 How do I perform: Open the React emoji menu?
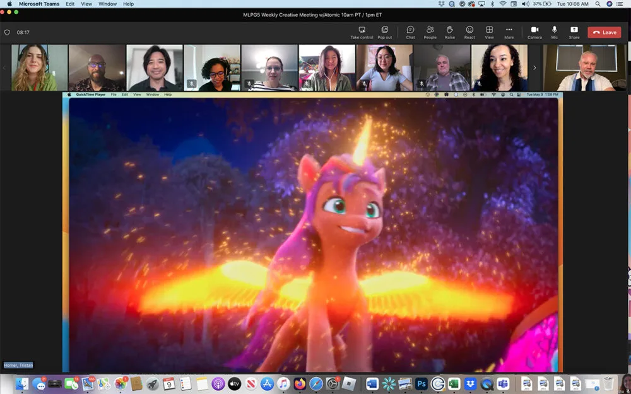click(469, 33)
